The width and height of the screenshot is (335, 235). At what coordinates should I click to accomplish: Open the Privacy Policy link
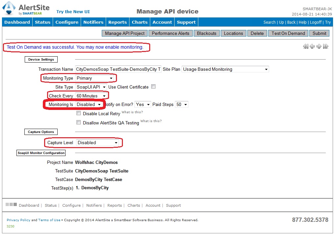pyautogui.click(x=18, y=220)
